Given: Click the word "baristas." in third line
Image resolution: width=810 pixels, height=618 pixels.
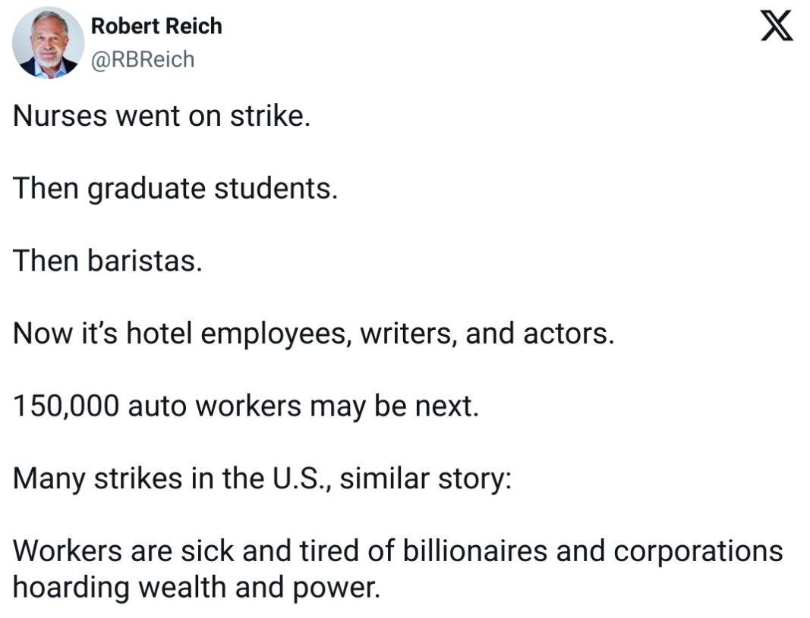Looking at the screenshot, I should point(145,261).
